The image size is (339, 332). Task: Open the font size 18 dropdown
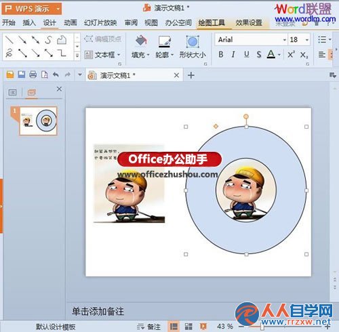pyautogui.click(x=307, y=40)
